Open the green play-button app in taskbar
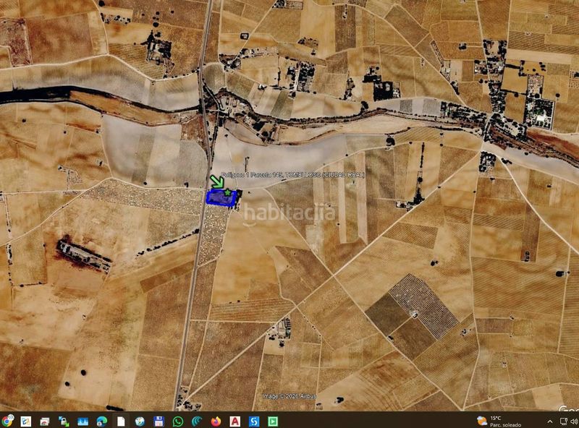The height and width of the screenshot is (428, 579). click(273, 421)
